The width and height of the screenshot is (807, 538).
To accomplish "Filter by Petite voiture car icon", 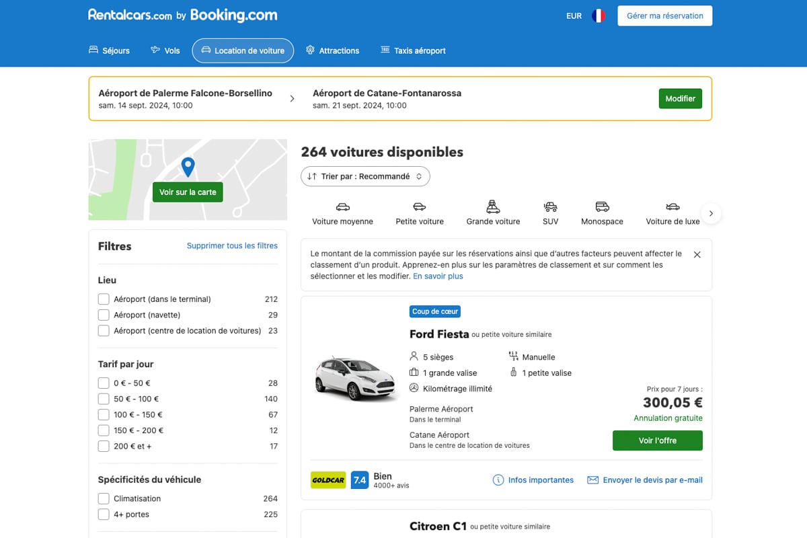I will pos(420,206).
